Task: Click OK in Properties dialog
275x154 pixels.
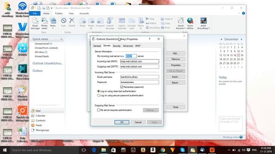Action: [122, 122]
